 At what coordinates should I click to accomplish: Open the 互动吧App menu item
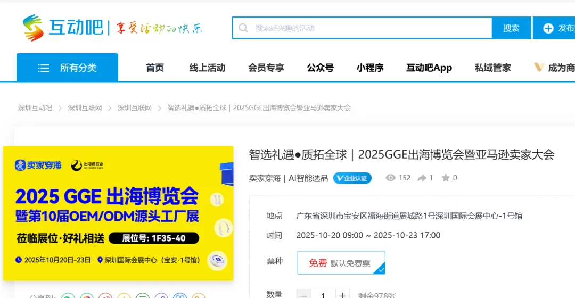[x=429, y=68]
